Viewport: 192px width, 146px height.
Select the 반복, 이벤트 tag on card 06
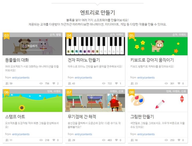(x=54, y=91)
